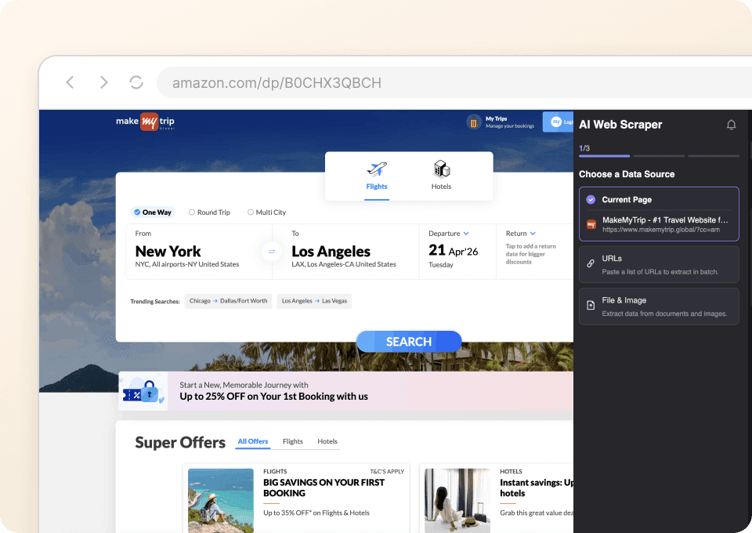
Task: Select the One Way trip option
Action: (153, 212)
